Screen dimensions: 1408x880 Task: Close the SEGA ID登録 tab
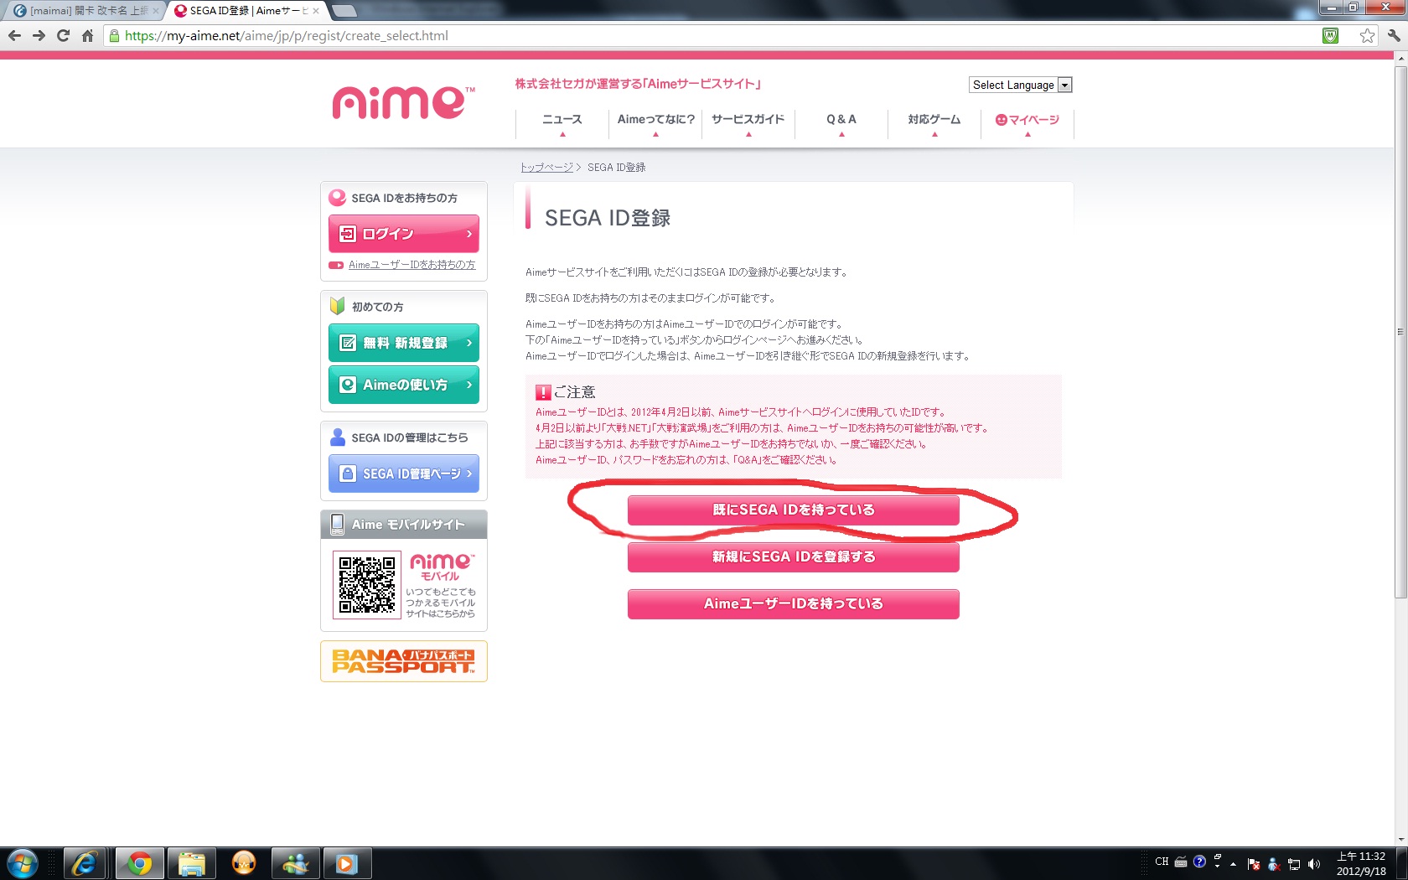pos(316,11)
